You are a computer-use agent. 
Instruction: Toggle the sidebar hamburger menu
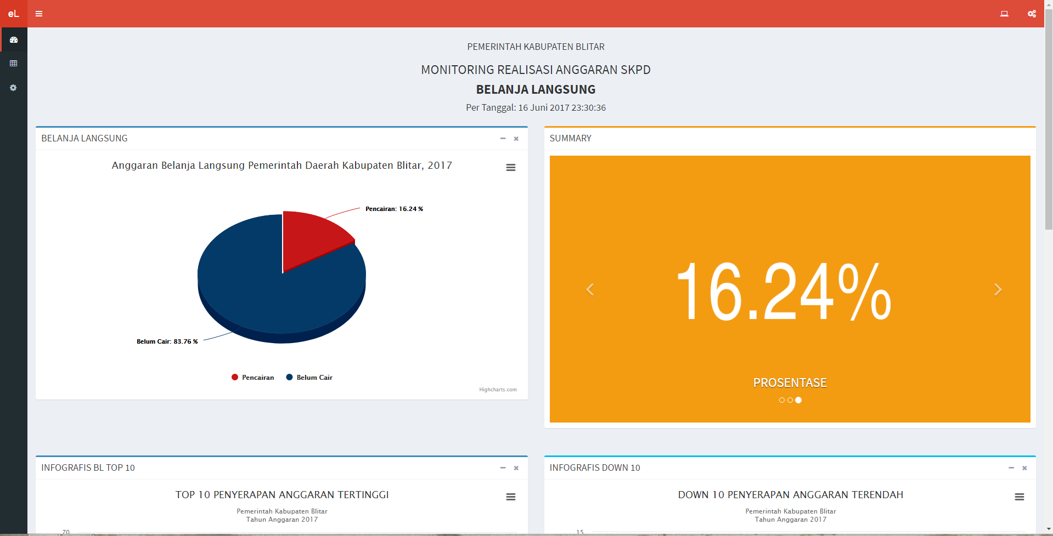point(39,14)
